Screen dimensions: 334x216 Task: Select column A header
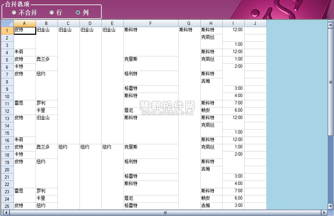25,23
